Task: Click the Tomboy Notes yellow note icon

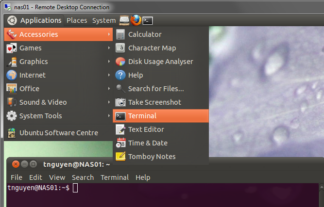Action: [x=120, y=157]
